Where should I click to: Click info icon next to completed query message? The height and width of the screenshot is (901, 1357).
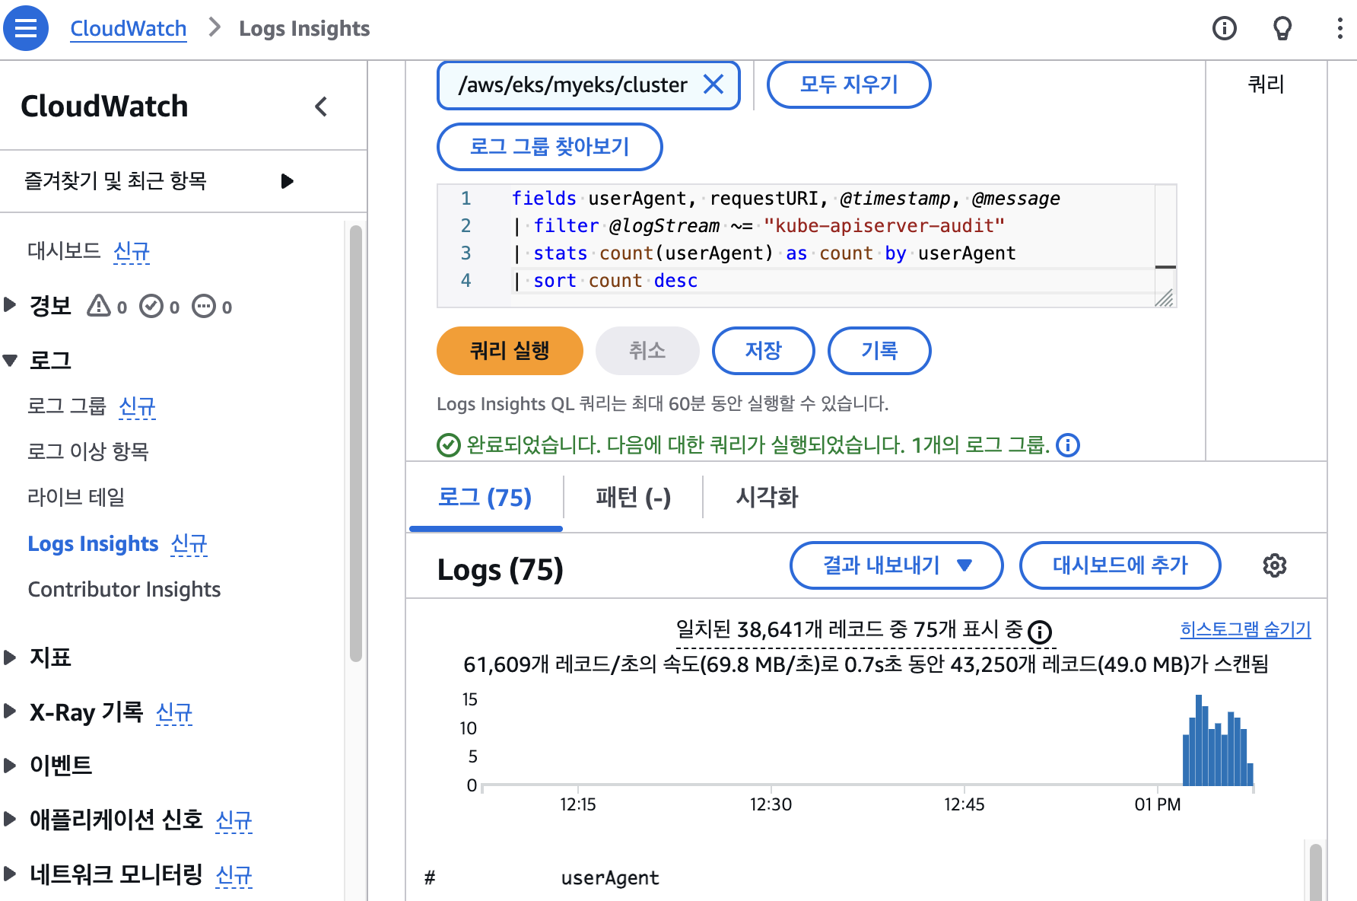point(1068,445)
